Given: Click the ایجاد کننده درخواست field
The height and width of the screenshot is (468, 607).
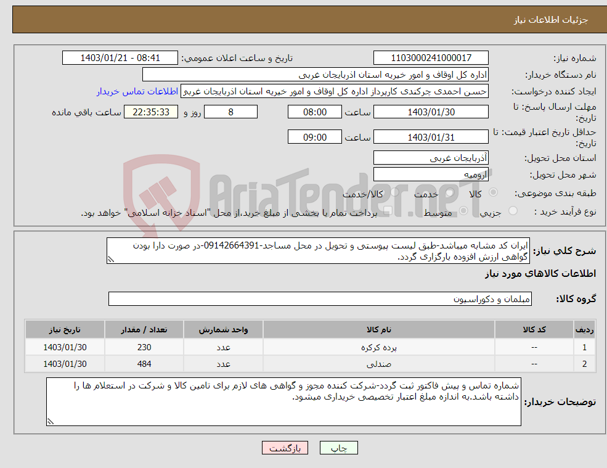Looking at the screenshot, I should click(x=335, y=91).
